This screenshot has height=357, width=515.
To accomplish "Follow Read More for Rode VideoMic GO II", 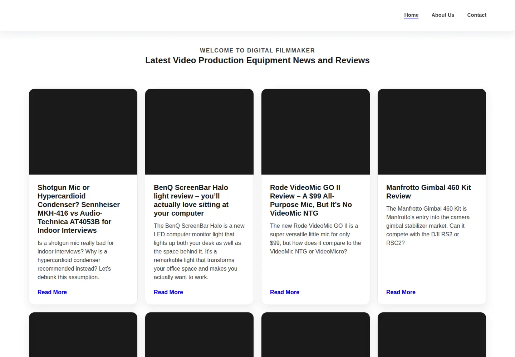I will pos(285,292).
